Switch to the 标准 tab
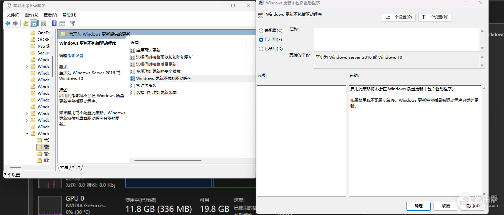Viewport: 504px width, 215px height. (x=76, y=167)
